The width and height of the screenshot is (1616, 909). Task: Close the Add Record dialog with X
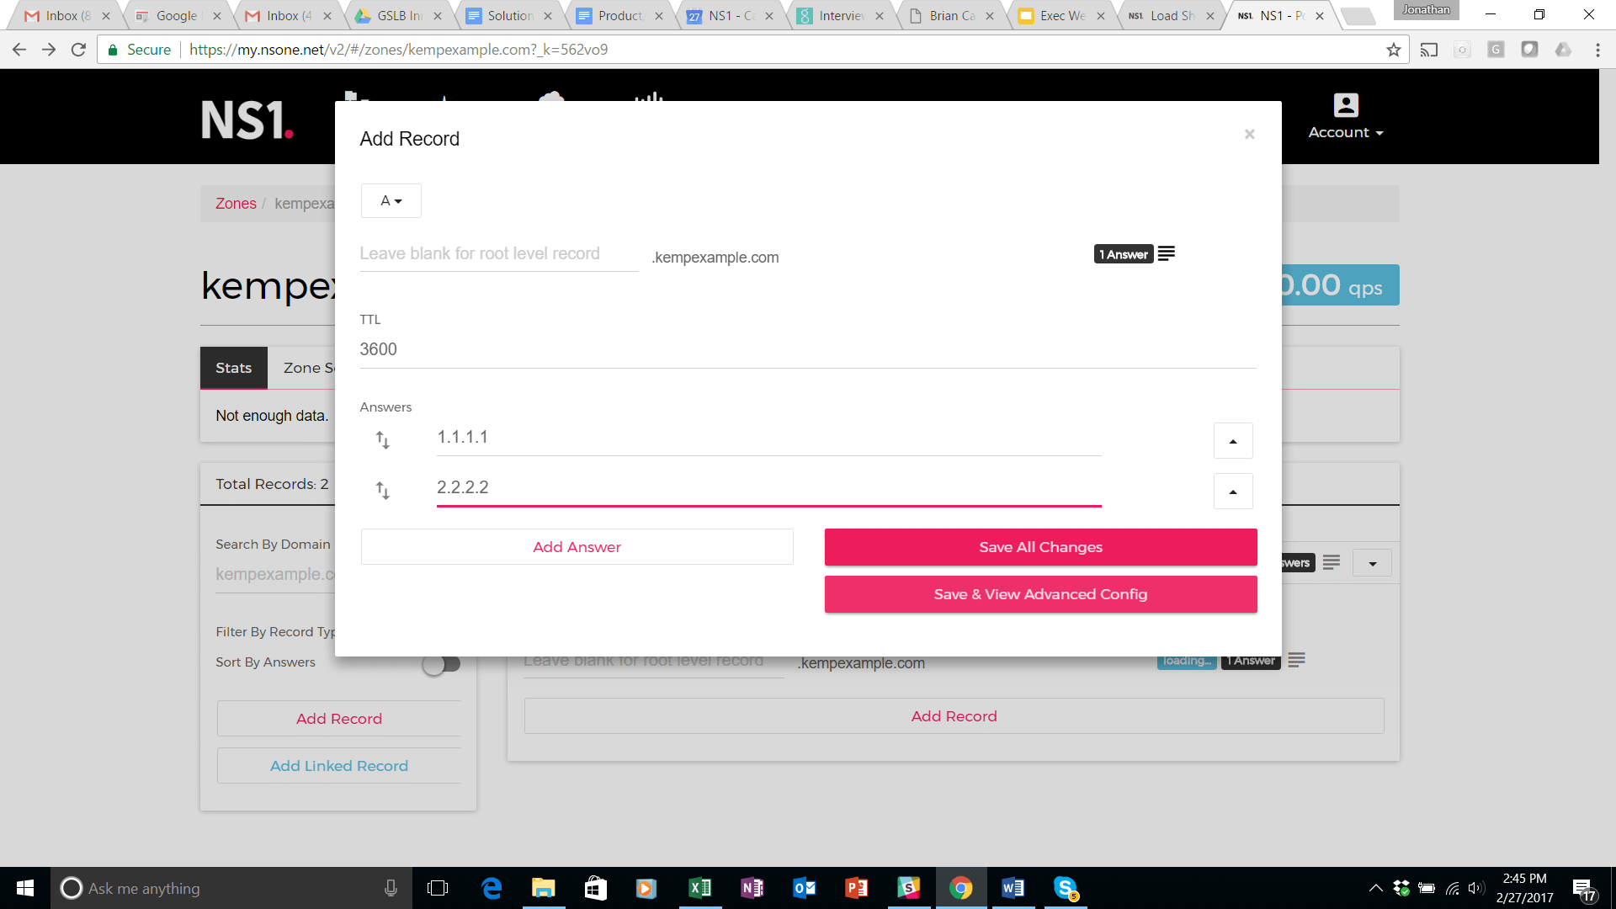click(1249, 135)
